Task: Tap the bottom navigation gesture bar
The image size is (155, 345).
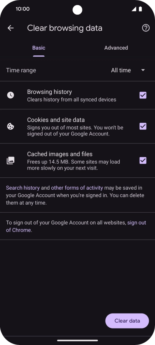Action: pos(77,340)
